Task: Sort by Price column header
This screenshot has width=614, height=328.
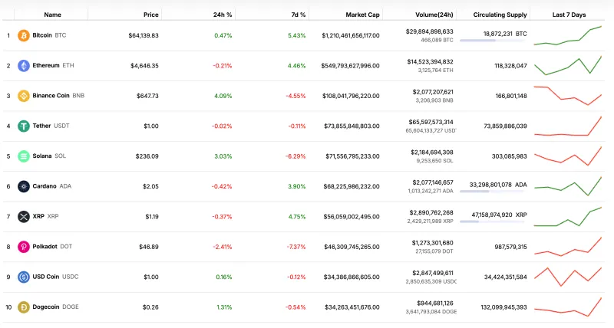Action: (150, 15)
